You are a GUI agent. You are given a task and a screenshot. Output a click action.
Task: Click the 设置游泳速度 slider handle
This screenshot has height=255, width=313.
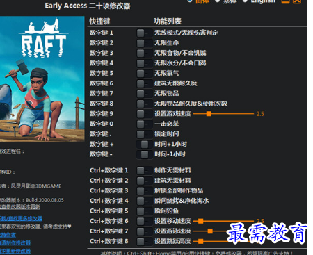[x=210, y=231]
